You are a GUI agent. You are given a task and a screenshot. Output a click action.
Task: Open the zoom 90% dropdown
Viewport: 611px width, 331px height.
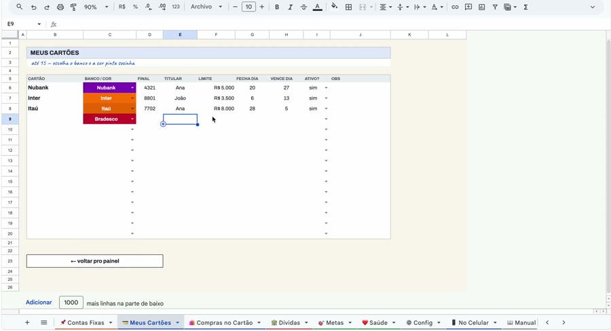coord(96,7)
